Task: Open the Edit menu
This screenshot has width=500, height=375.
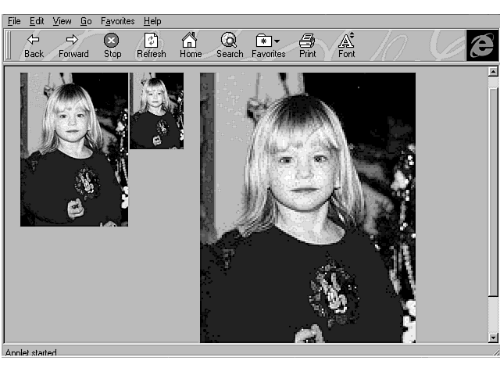Action: tap(37, 21)
